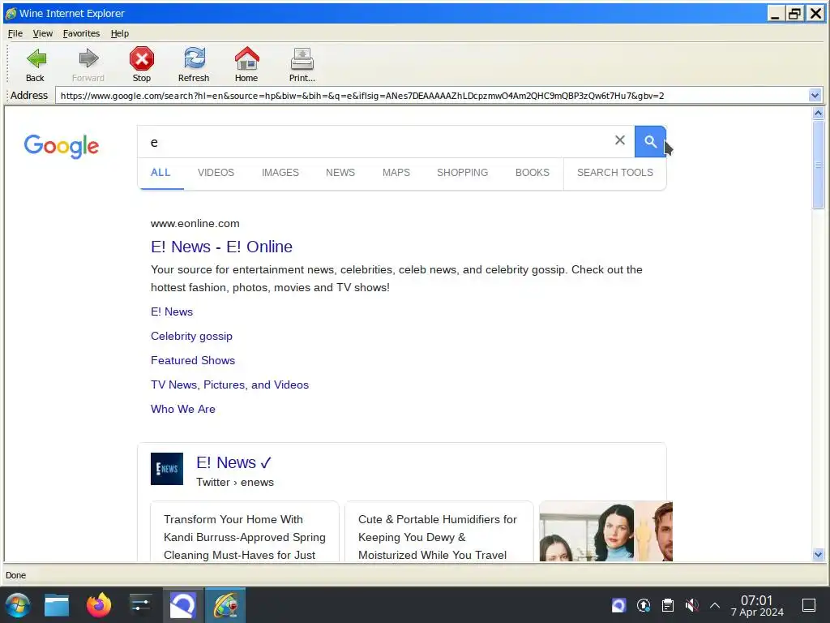Screen dimensions: 830x623
Task: Open the Celebrity gossip sitelink
Action: 191,337
